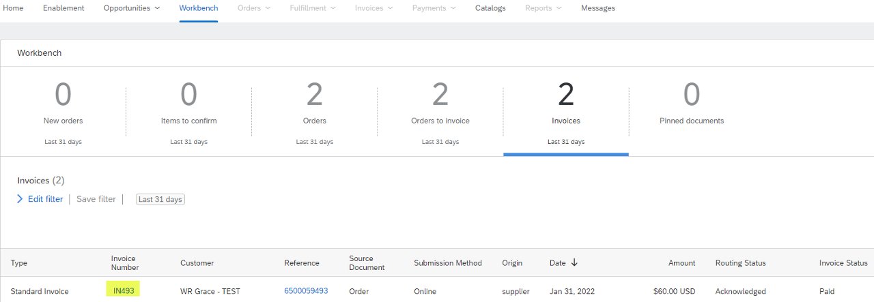Click the Last 31 days filter tag
Screen dimensions: 874x302
(160, 199)
